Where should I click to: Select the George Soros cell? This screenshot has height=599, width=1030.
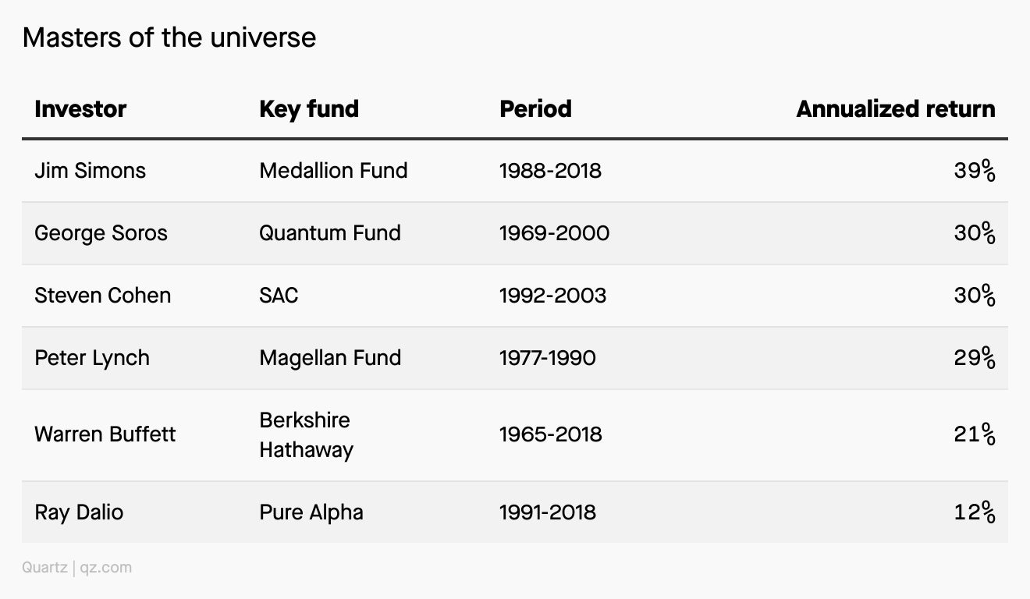pos(101,233)
